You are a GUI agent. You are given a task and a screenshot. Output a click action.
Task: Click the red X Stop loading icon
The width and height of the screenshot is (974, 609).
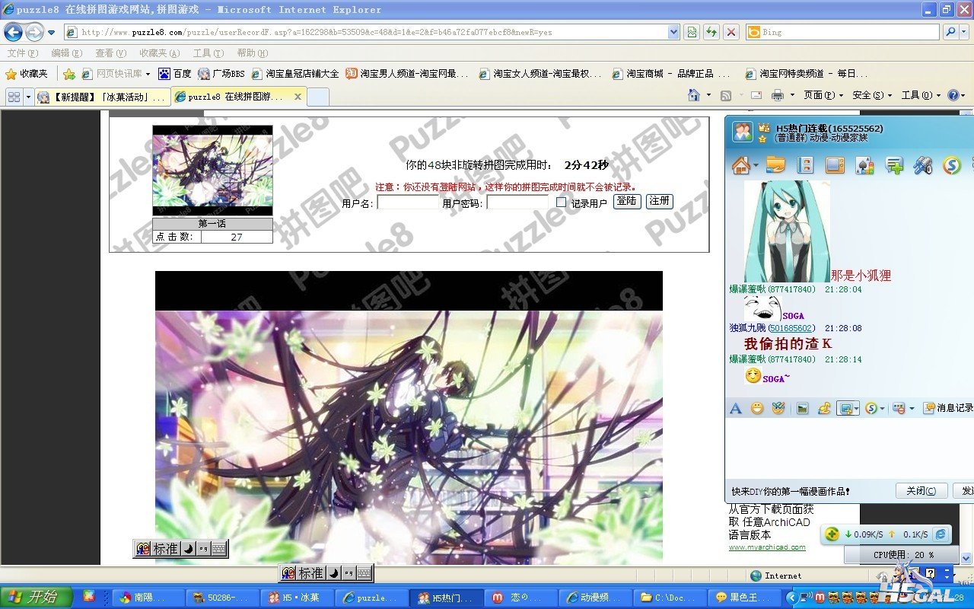tap(730, 32)
